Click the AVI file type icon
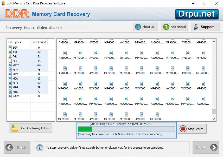Viewport: 223px width, 157px height. pos(10,52)
